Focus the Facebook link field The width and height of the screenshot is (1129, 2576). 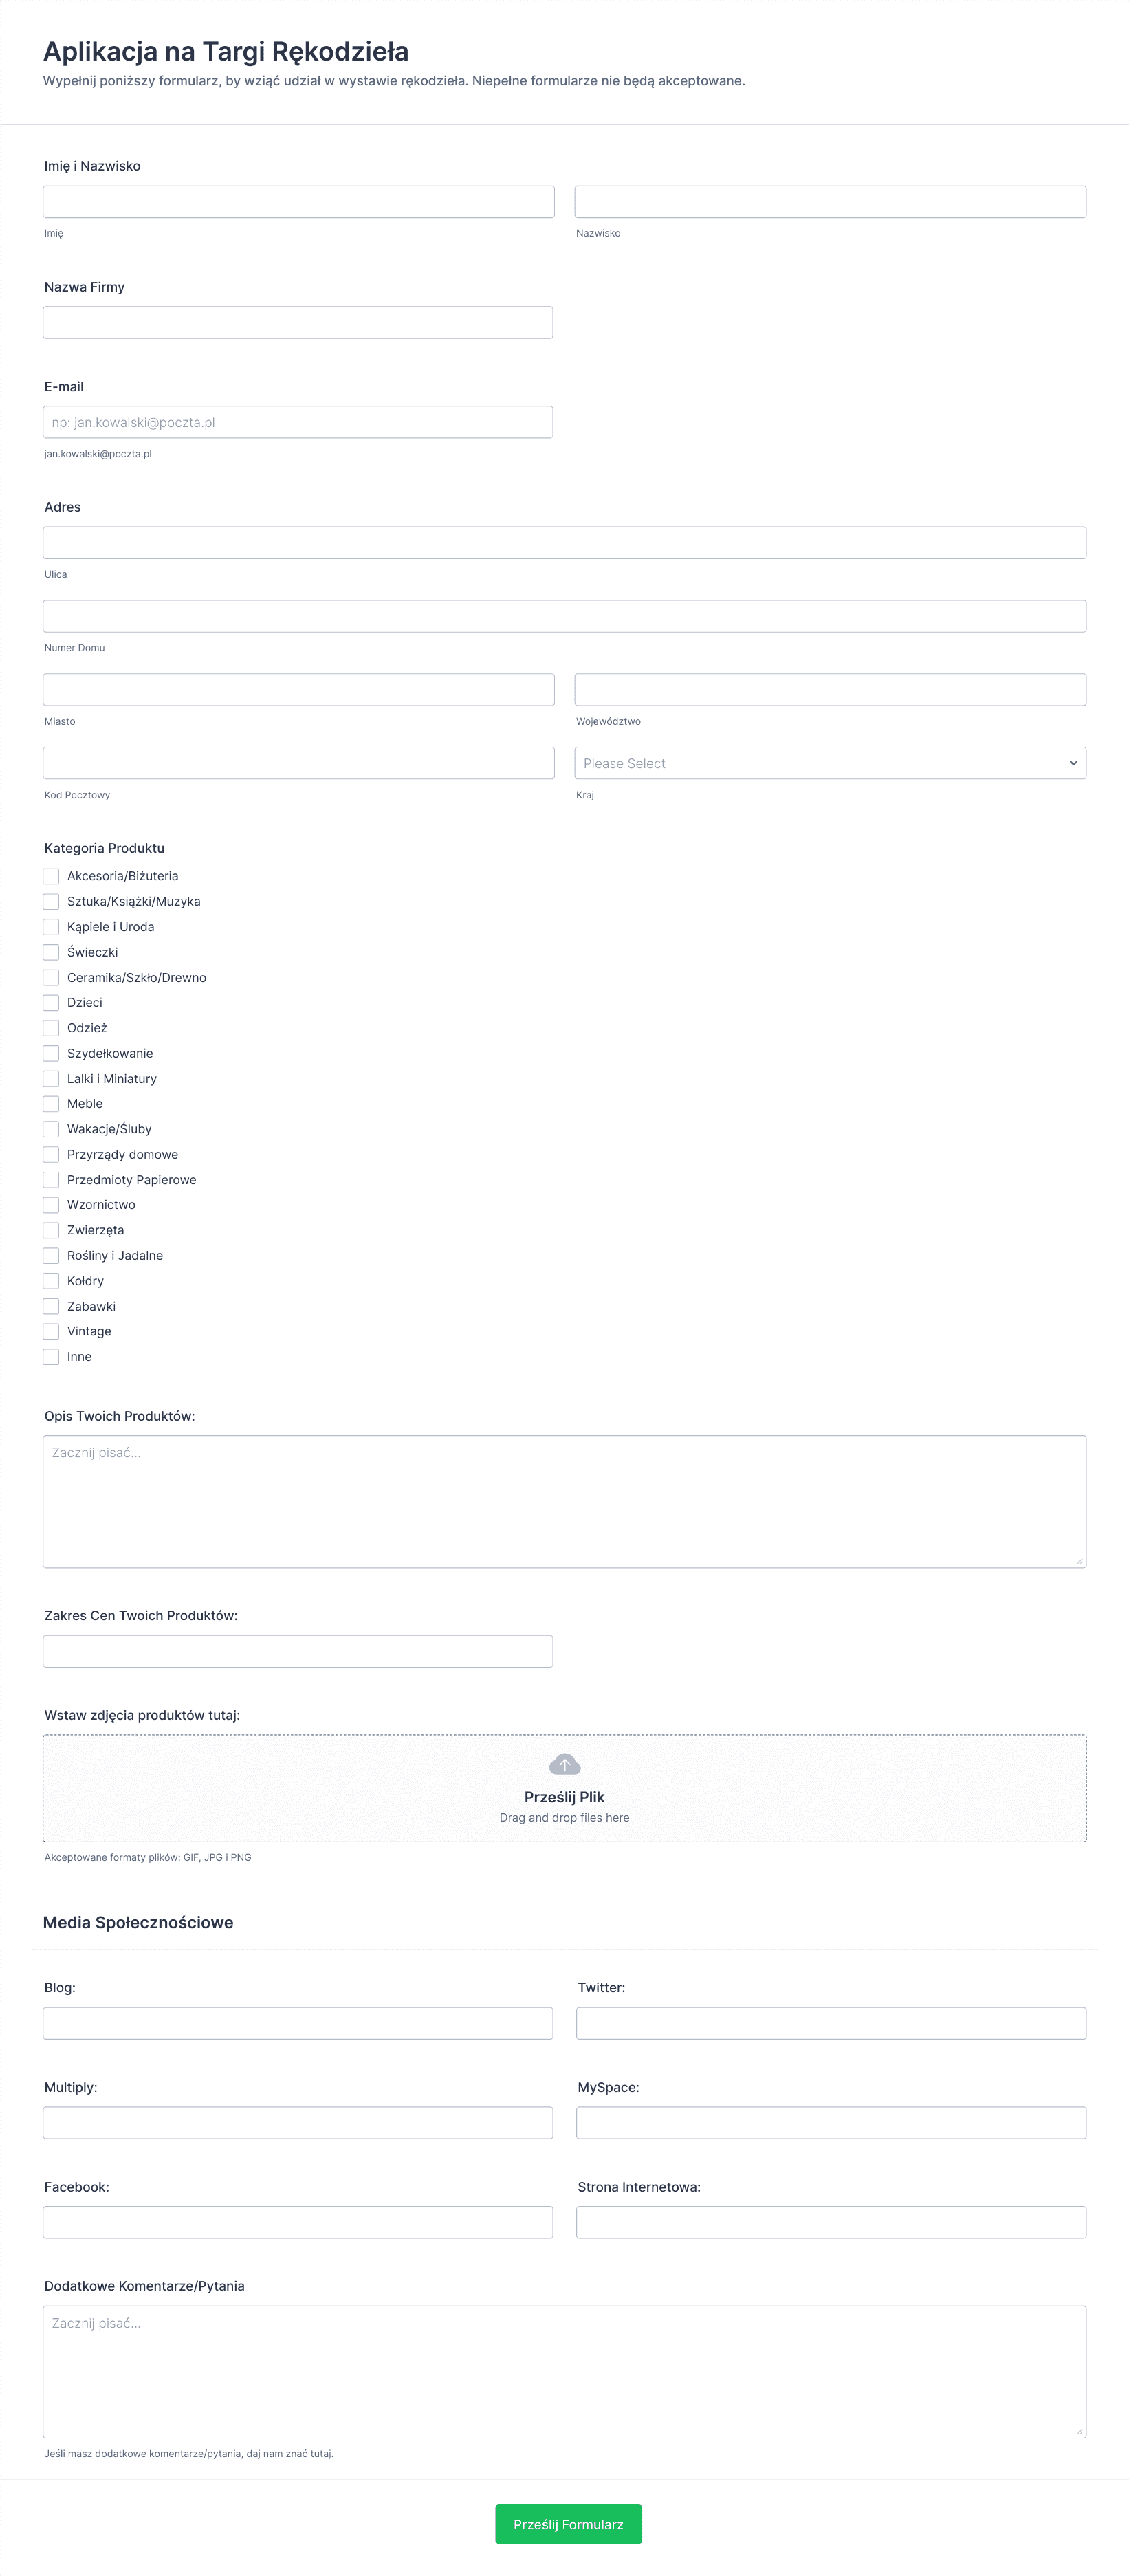[298, 2222]
